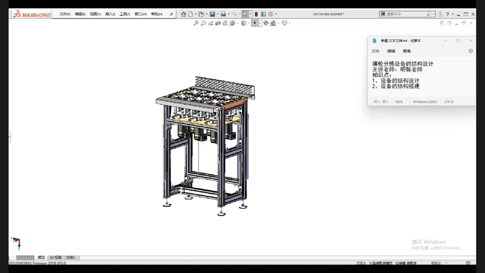
Task: Print the document using the printer icon
Action: pyautogui.click(x=223, y=14)
